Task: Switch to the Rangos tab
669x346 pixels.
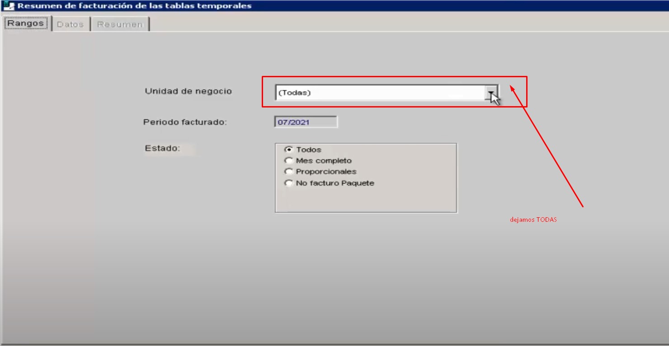Action: tap(26, 23)
